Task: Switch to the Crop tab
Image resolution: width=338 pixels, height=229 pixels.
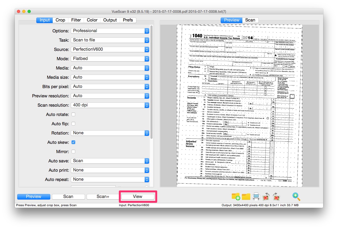Action: point(60,20)
